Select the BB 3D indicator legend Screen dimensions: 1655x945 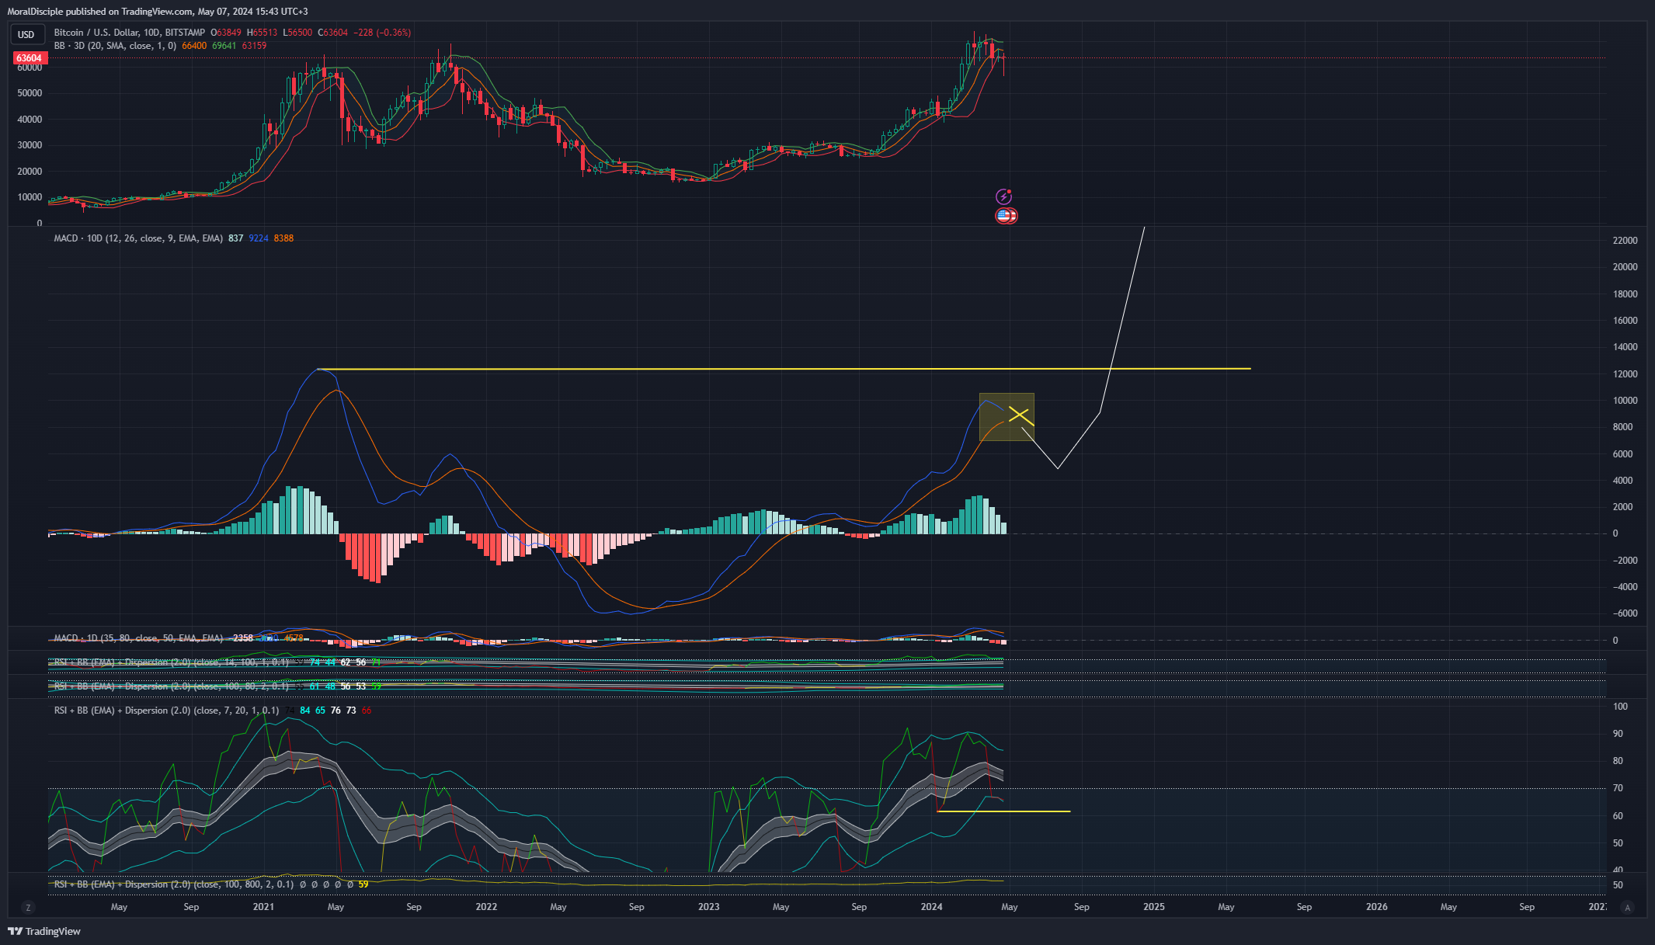click(x=115, y=46)
